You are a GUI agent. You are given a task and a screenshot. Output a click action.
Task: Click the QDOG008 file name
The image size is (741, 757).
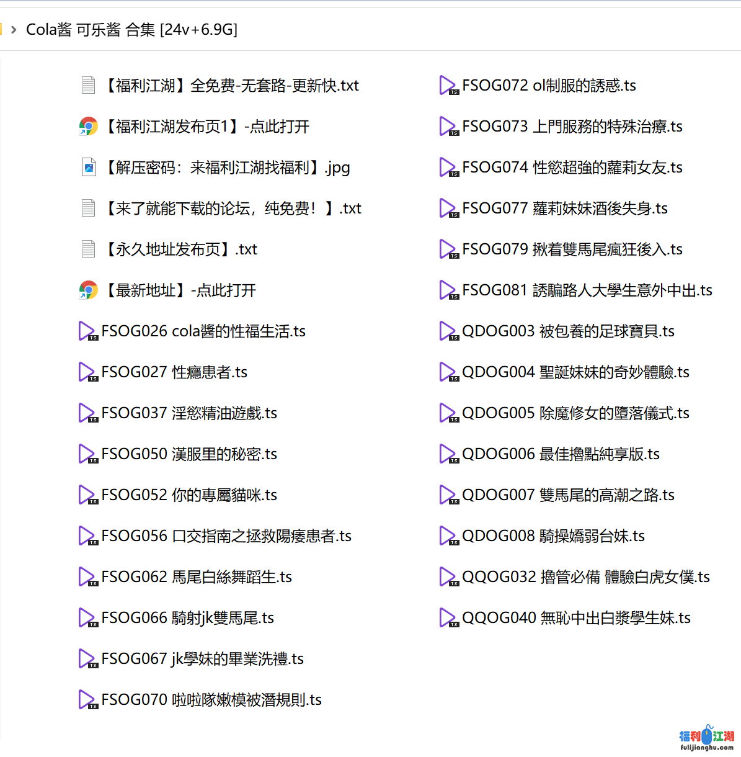[553, 535]
